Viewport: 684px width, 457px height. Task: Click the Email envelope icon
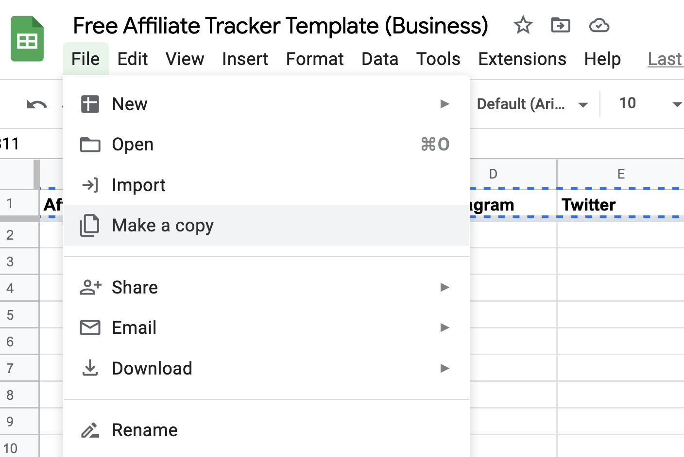pos(89,327)
